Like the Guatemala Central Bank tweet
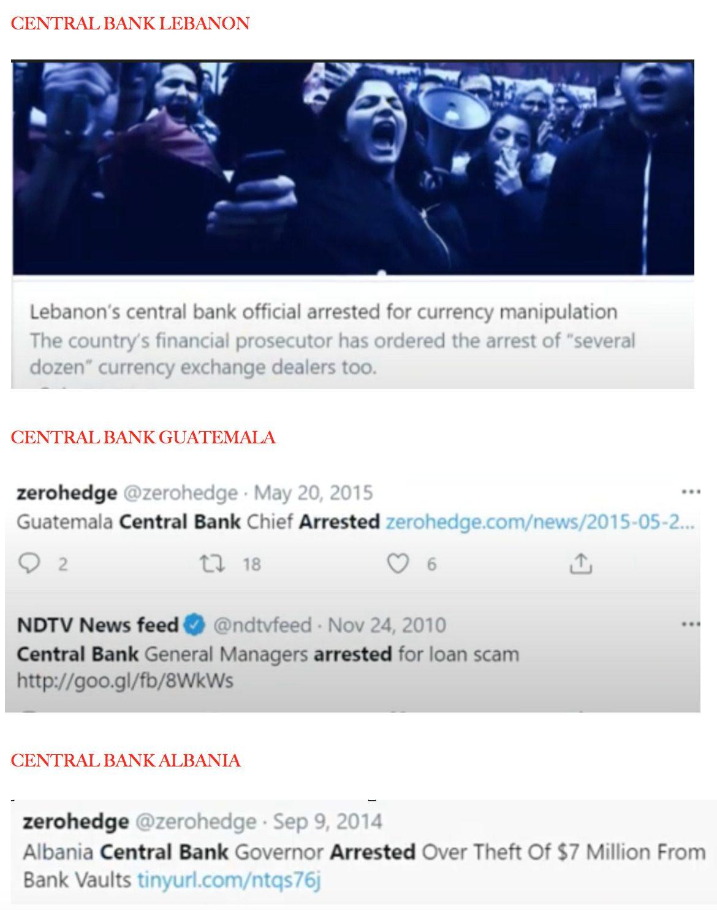 [397, 563]
